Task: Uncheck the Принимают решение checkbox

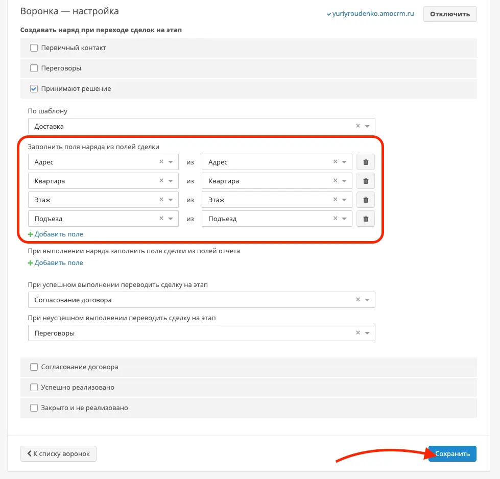Action: click(34, 89)
